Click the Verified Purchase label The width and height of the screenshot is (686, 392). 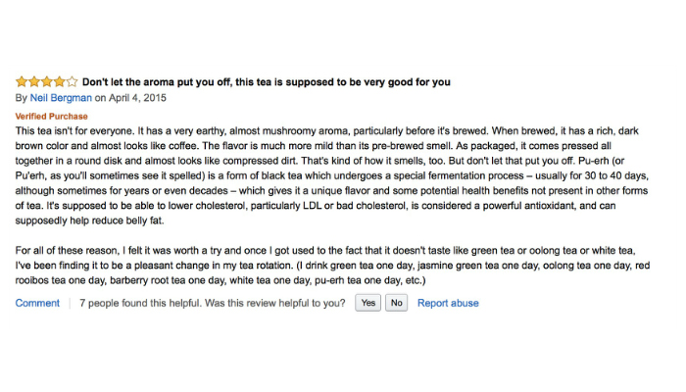point(51,117)
